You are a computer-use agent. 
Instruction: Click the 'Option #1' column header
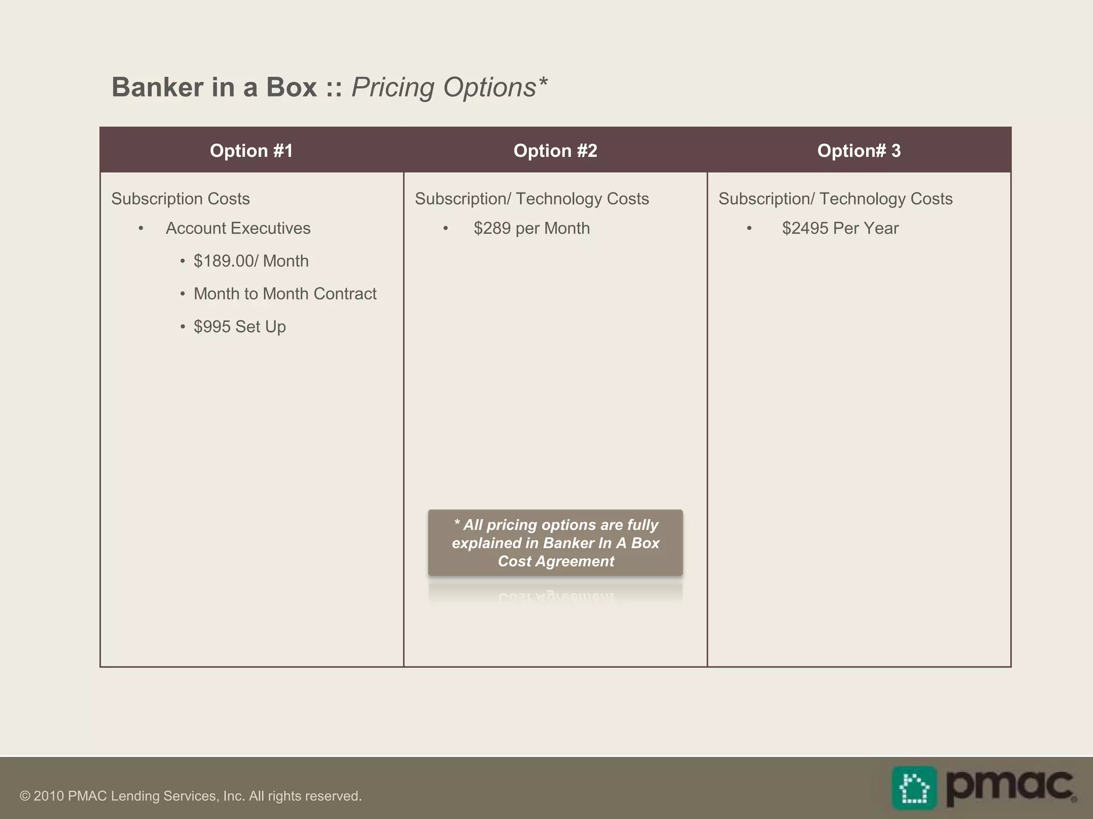pyautogui.click(x=251, y=150)
